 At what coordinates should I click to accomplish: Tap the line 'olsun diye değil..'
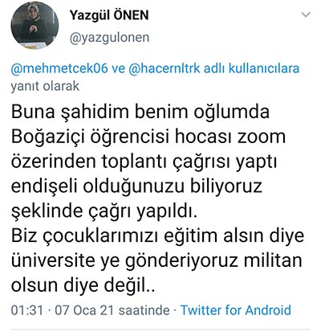[83, 285]
